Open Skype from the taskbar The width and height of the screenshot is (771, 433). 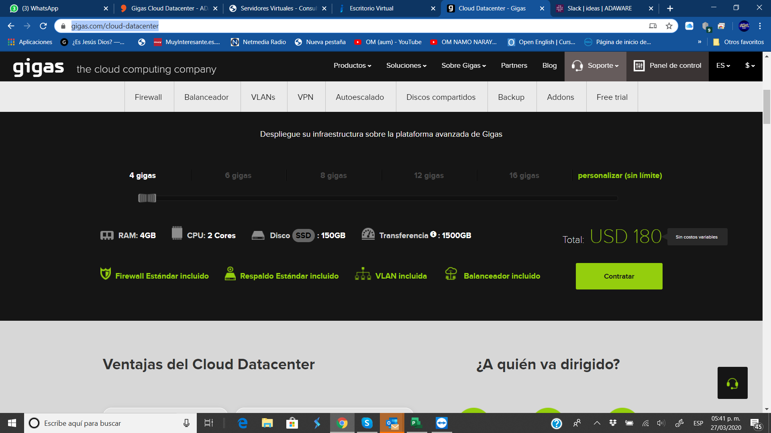pyautogui.click(x=367, y=423)
